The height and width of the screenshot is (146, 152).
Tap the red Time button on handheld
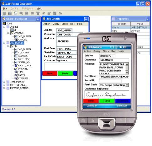coord(91,101)
